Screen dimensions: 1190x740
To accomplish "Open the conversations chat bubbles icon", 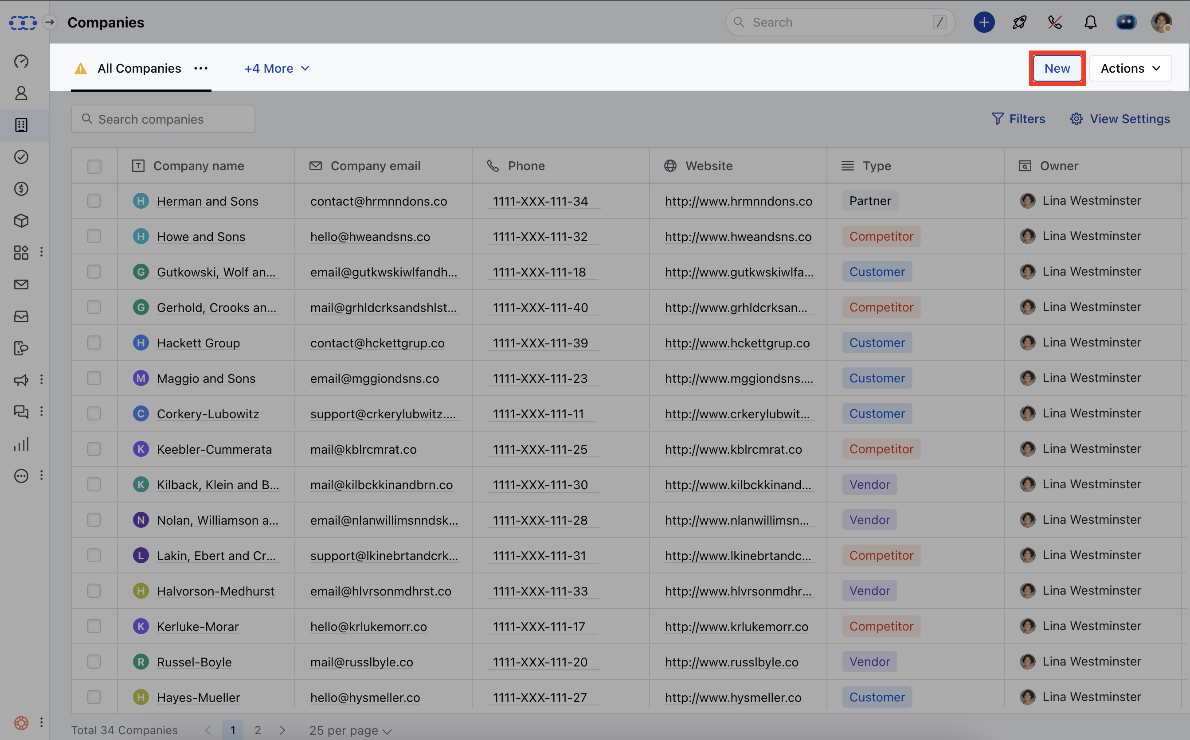I will point(21,412).
